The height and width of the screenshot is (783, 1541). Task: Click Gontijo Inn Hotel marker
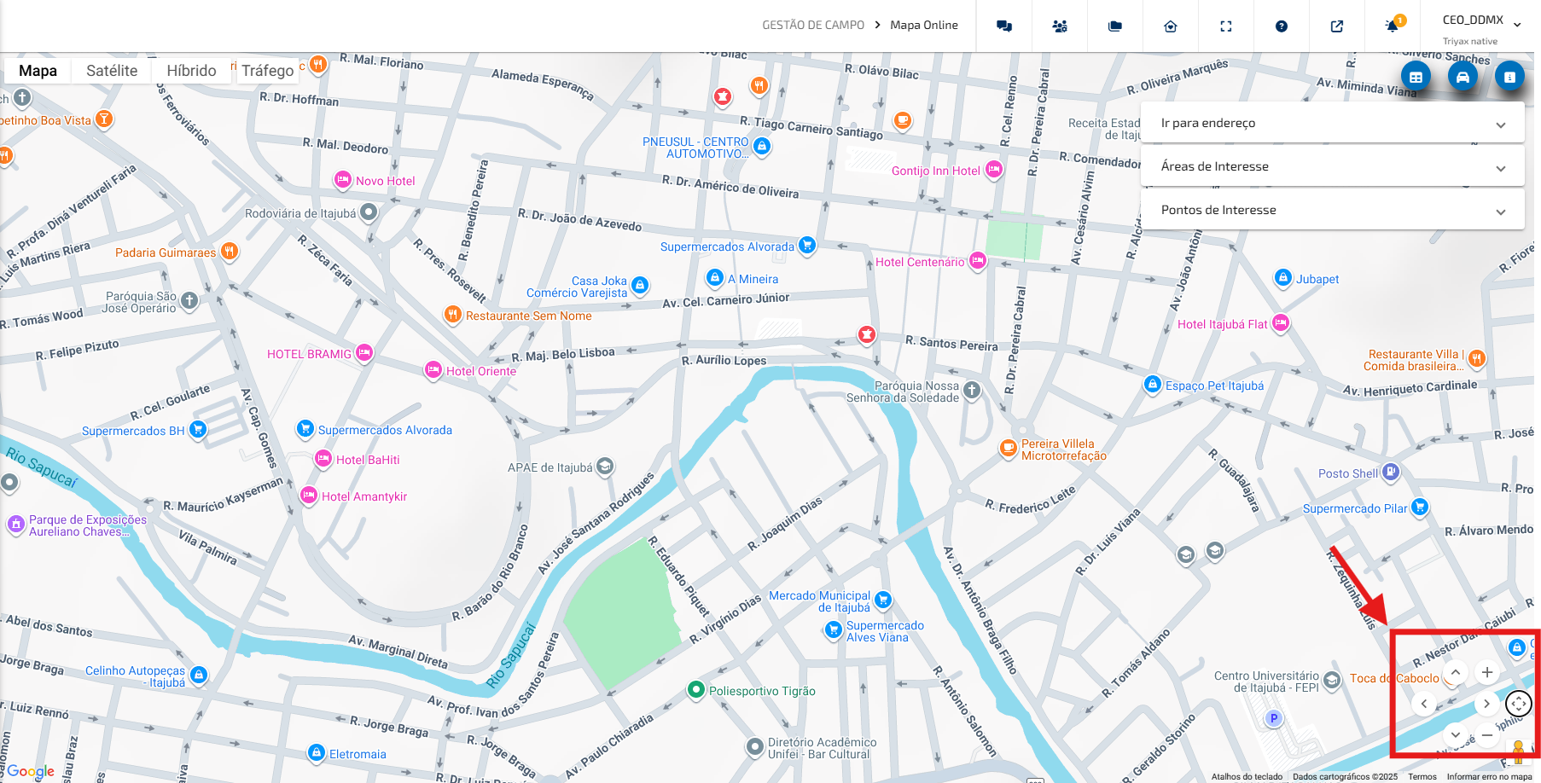(x=994, y=169)
